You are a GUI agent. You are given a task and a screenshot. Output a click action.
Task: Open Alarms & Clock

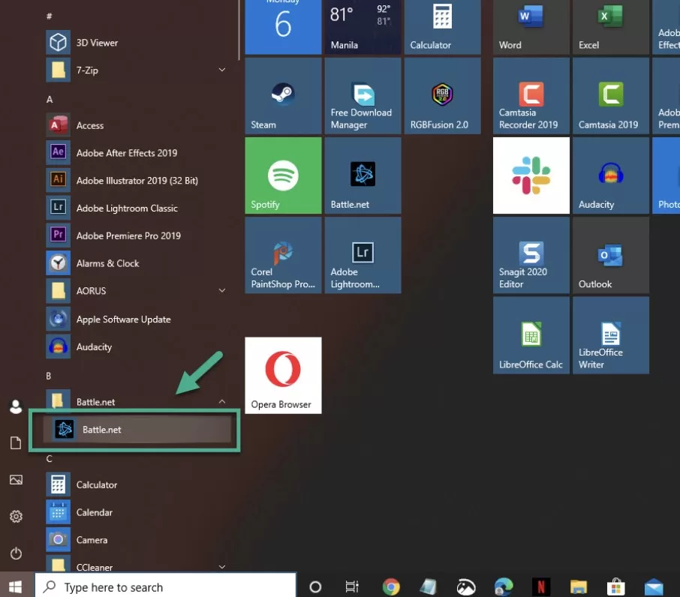point(137,263)
